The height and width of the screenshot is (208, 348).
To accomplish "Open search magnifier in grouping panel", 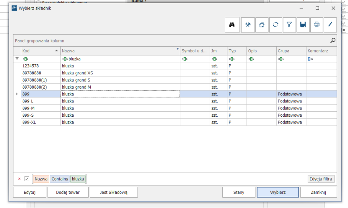I will click(333, 40).
